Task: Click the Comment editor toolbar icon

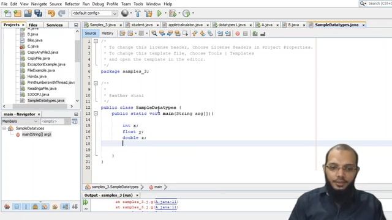Action: [x=255, y=34]
